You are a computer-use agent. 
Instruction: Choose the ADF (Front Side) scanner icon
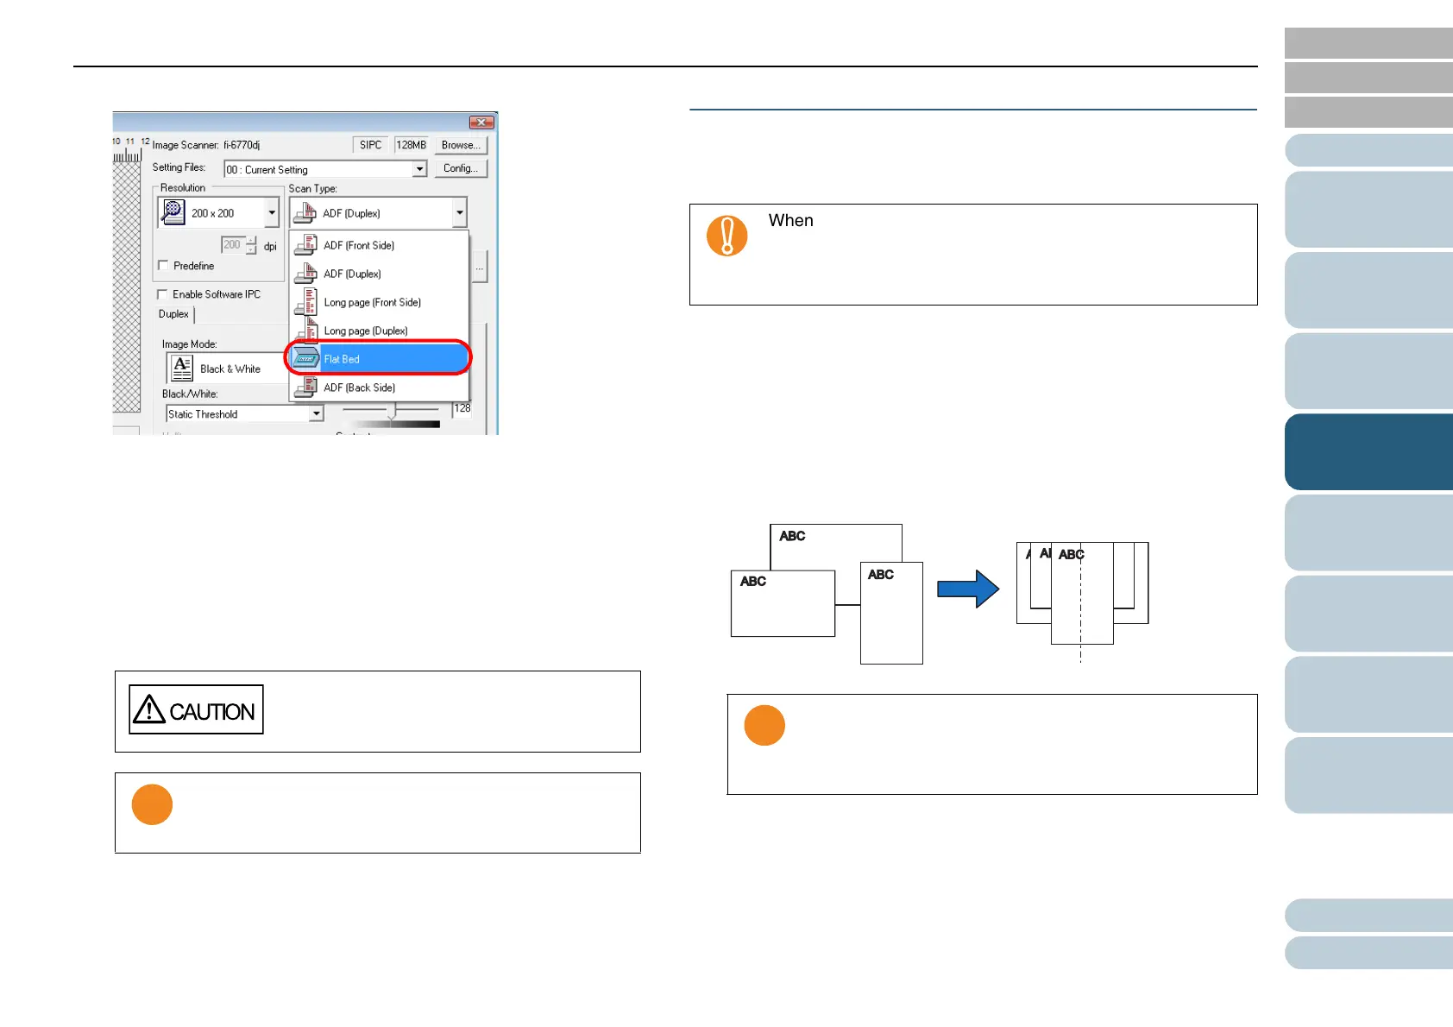[305, 245]
